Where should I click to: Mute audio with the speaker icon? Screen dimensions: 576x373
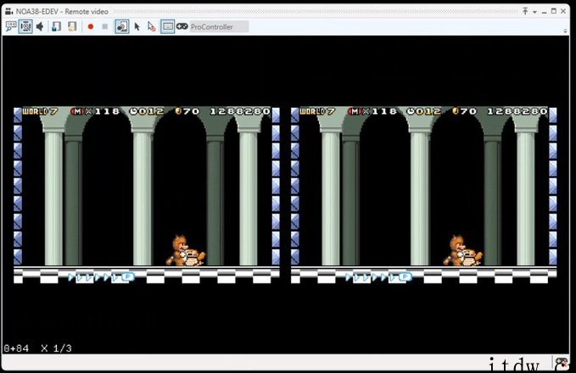point(40,26)
